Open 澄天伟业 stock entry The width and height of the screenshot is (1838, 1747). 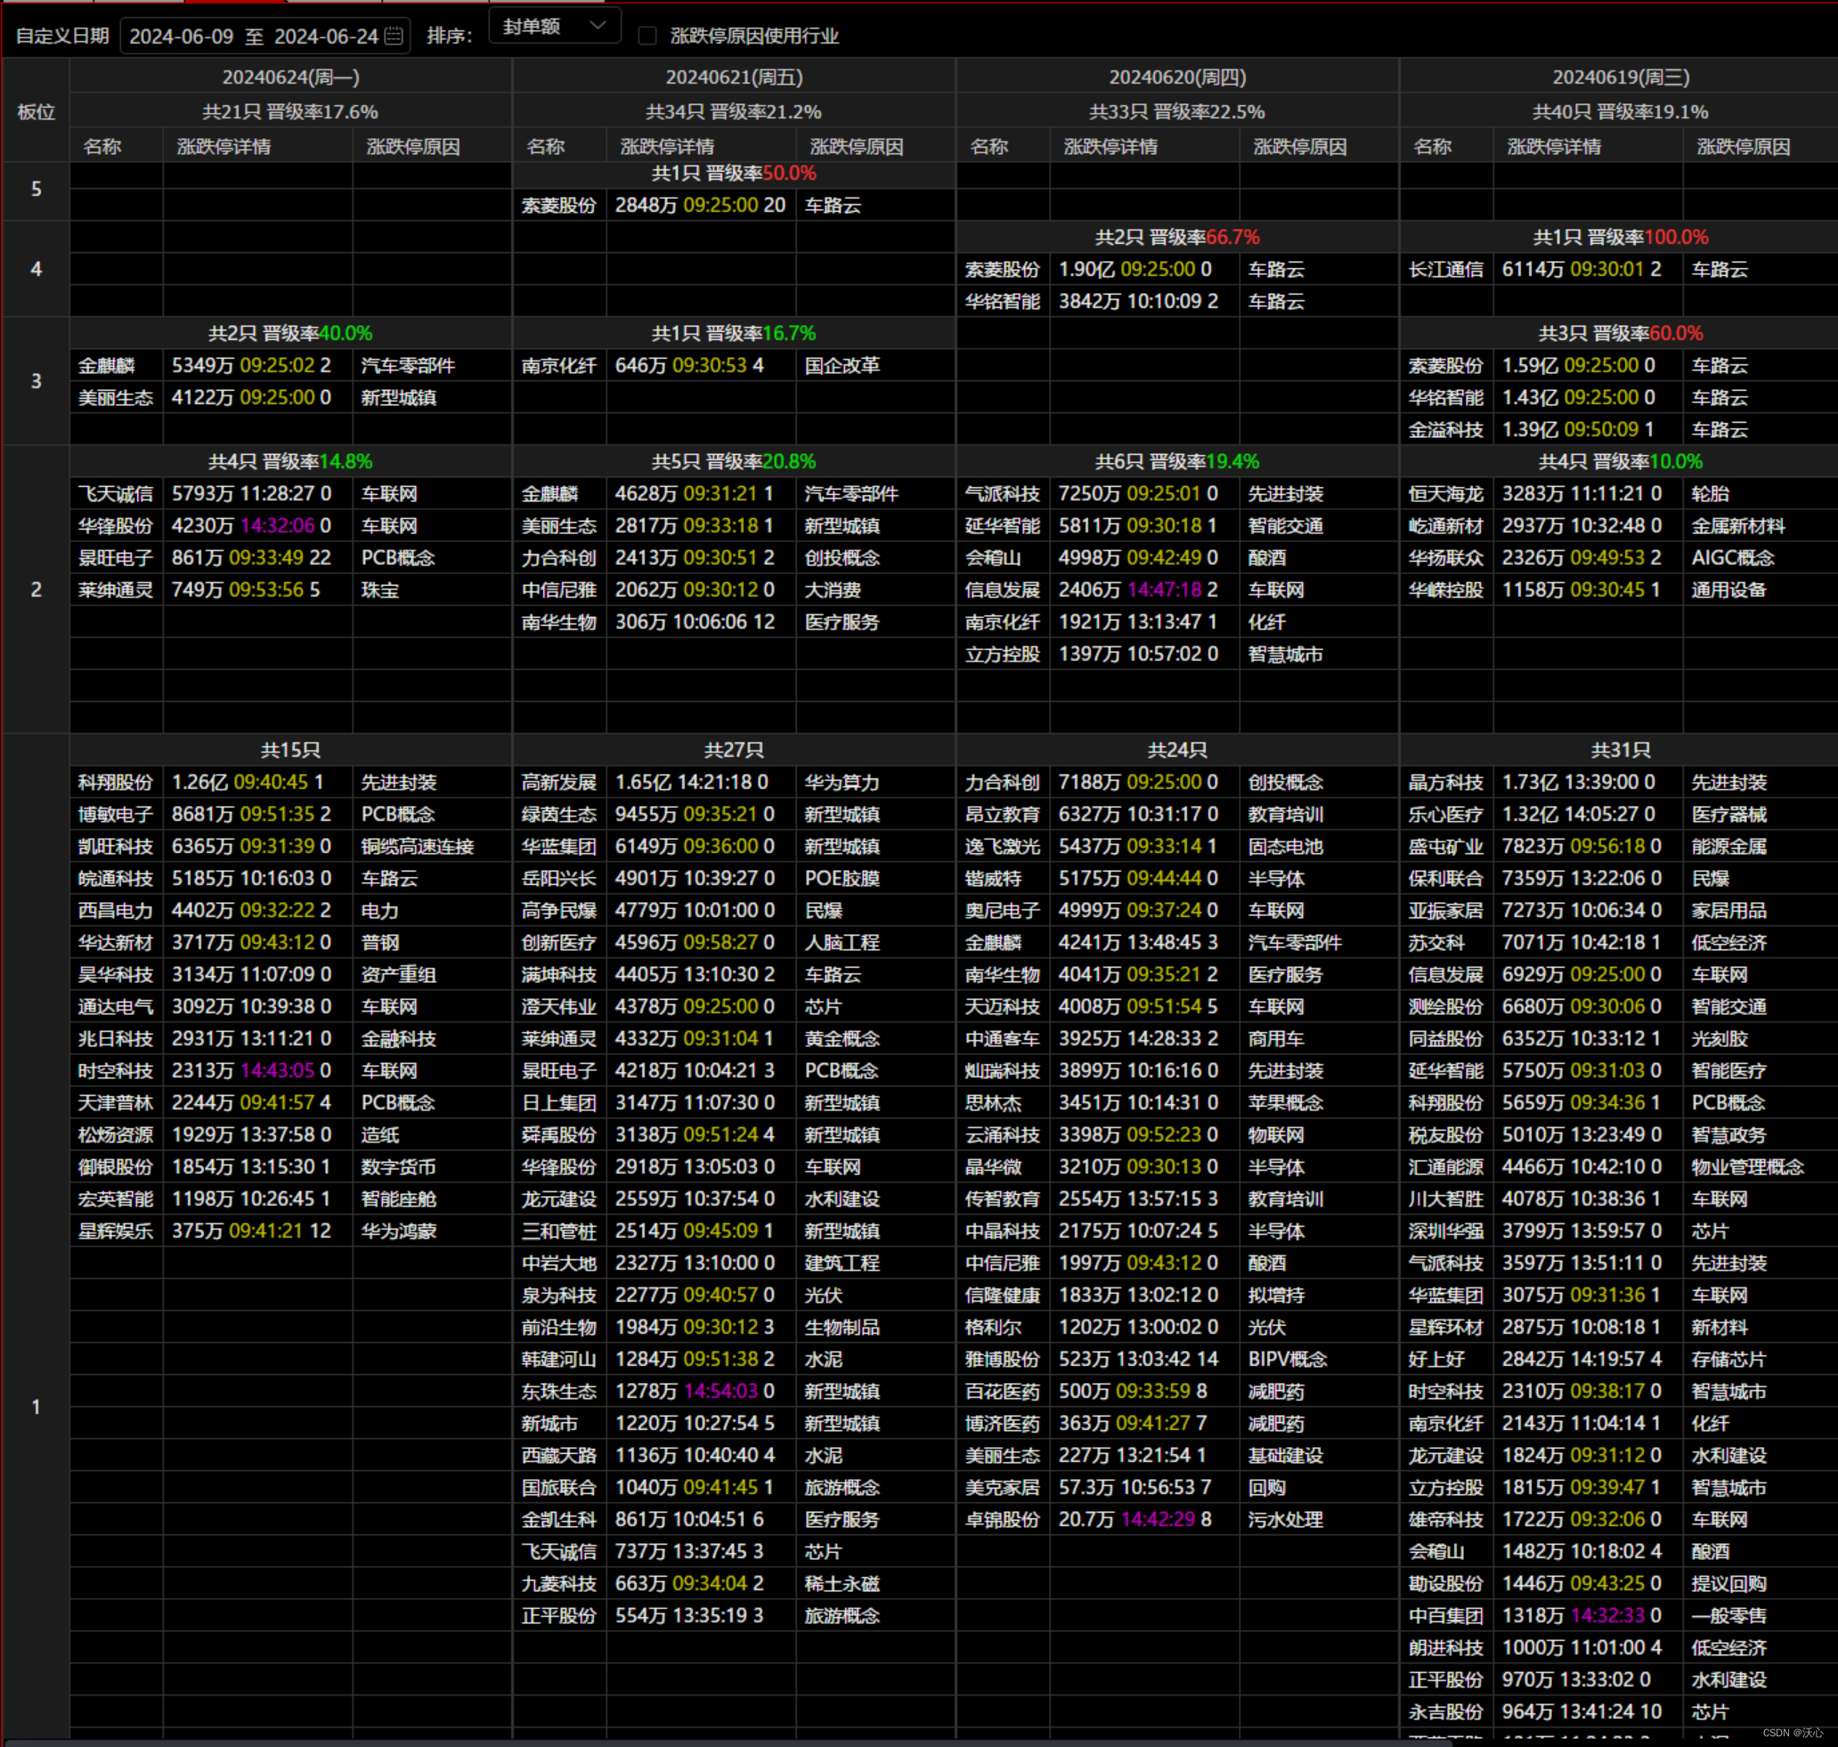558,1007
